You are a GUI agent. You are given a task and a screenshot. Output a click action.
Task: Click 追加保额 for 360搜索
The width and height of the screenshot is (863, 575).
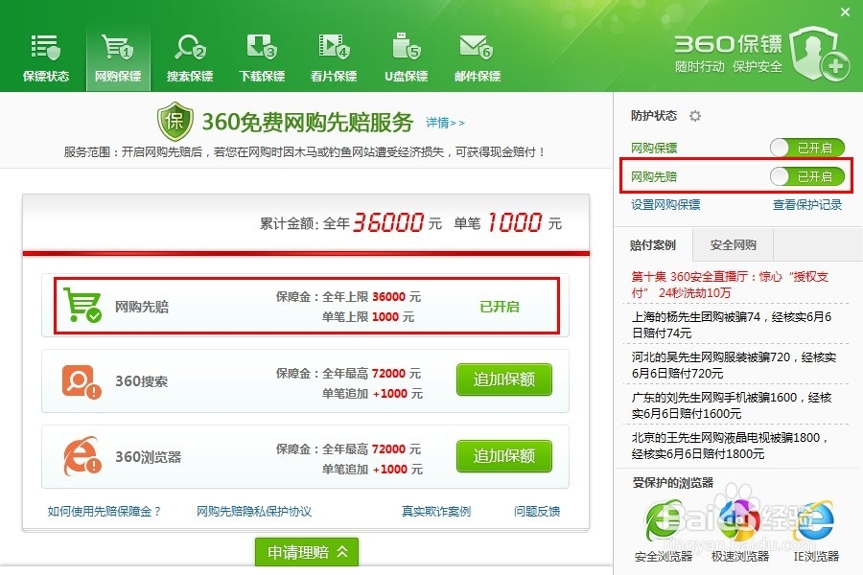click(x=504, y=379)
